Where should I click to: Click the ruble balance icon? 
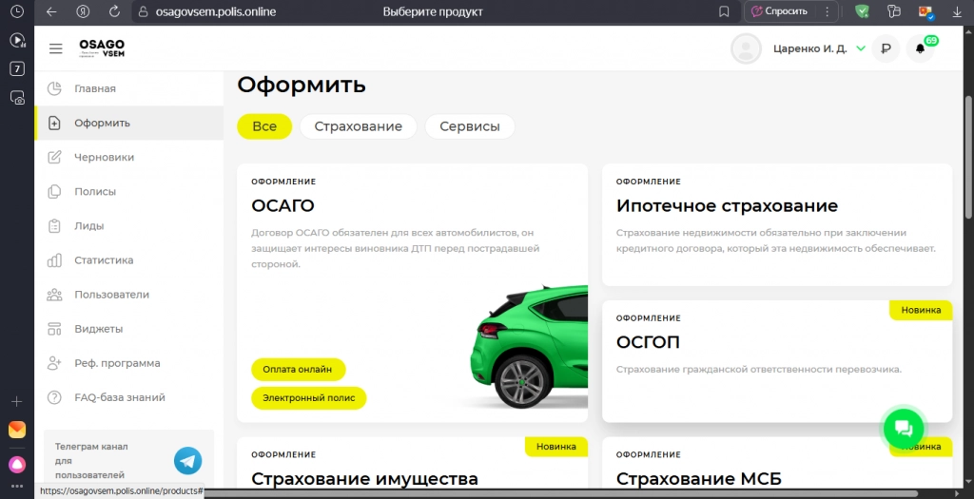tap(886, 48)
